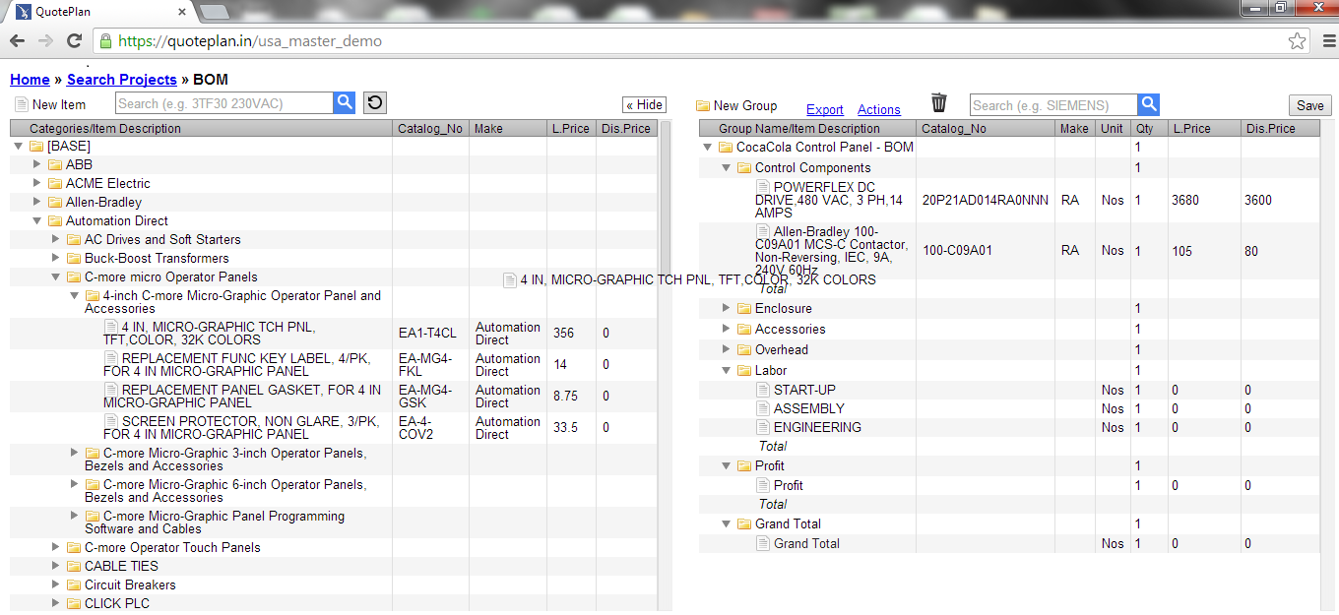Select the ASSEMBLY labor row
Viewport: 1339px width, 615px height.
click(1009, 408)
